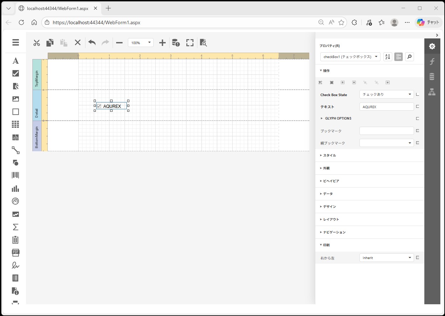
Task: Open the report preview icon
Action: coord(203,43)
